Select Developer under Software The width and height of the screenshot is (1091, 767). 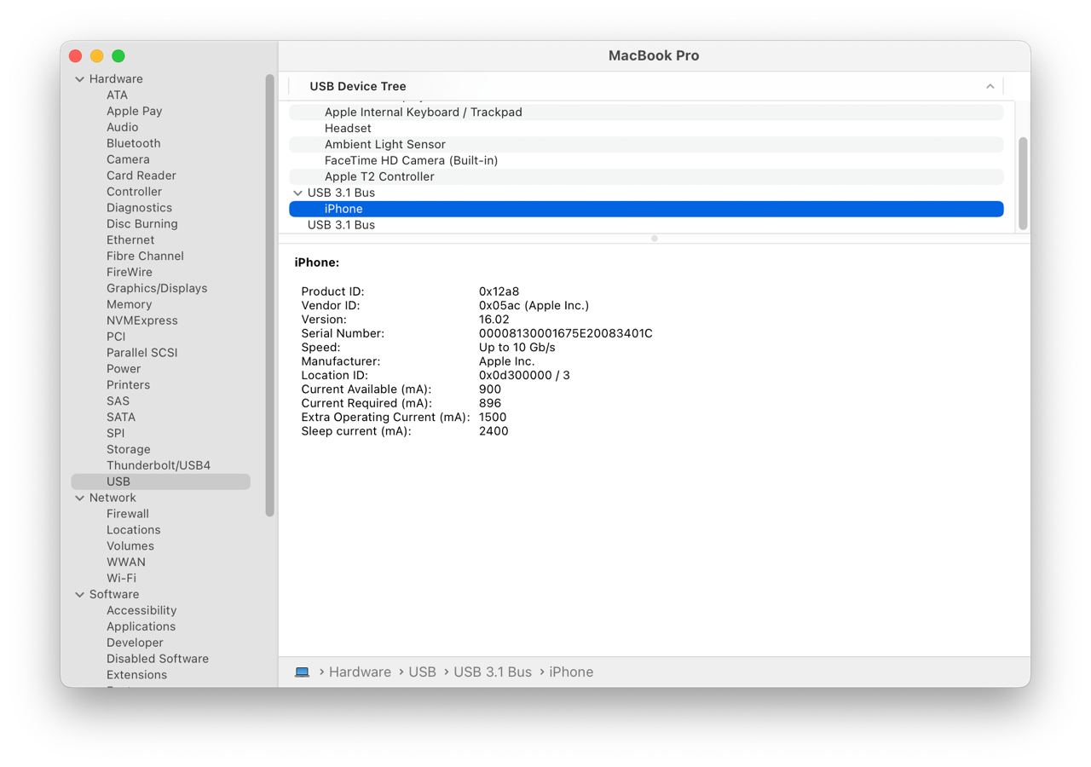[135, 643]
